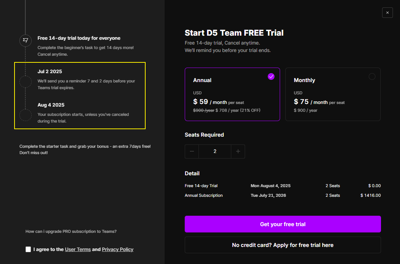
Task: Choose the Annual $59 per month plan card
Action: (232, 94)
